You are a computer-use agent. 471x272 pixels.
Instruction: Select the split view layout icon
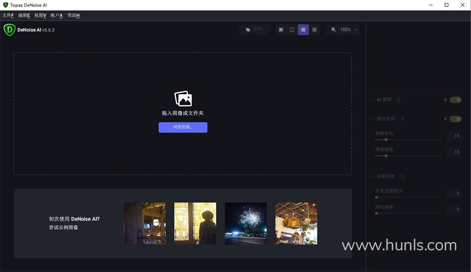point(292,30)
